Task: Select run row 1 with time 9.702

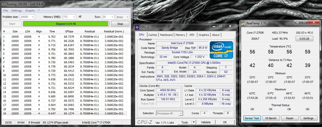Action: pos(64,37)
